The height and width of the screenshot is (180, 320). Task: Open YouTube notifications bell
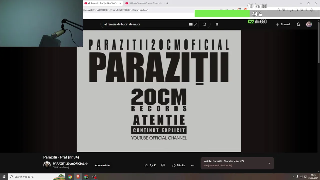click(x=298, y=24)
